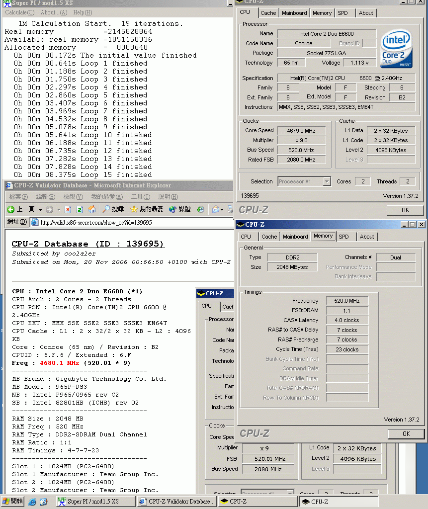Click the Super PI title bar icon

7,3
